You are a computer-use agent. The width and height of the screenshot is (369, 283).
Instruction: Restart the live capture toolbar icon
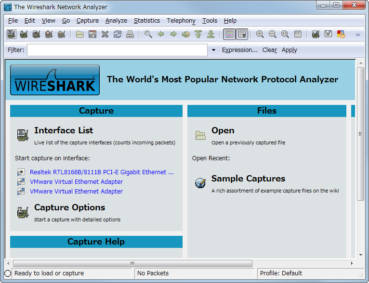[62, 34]
